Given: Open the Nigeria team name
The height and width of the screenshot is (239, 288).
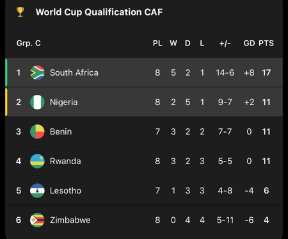Looking at the screenshot, I should (63, 103).
